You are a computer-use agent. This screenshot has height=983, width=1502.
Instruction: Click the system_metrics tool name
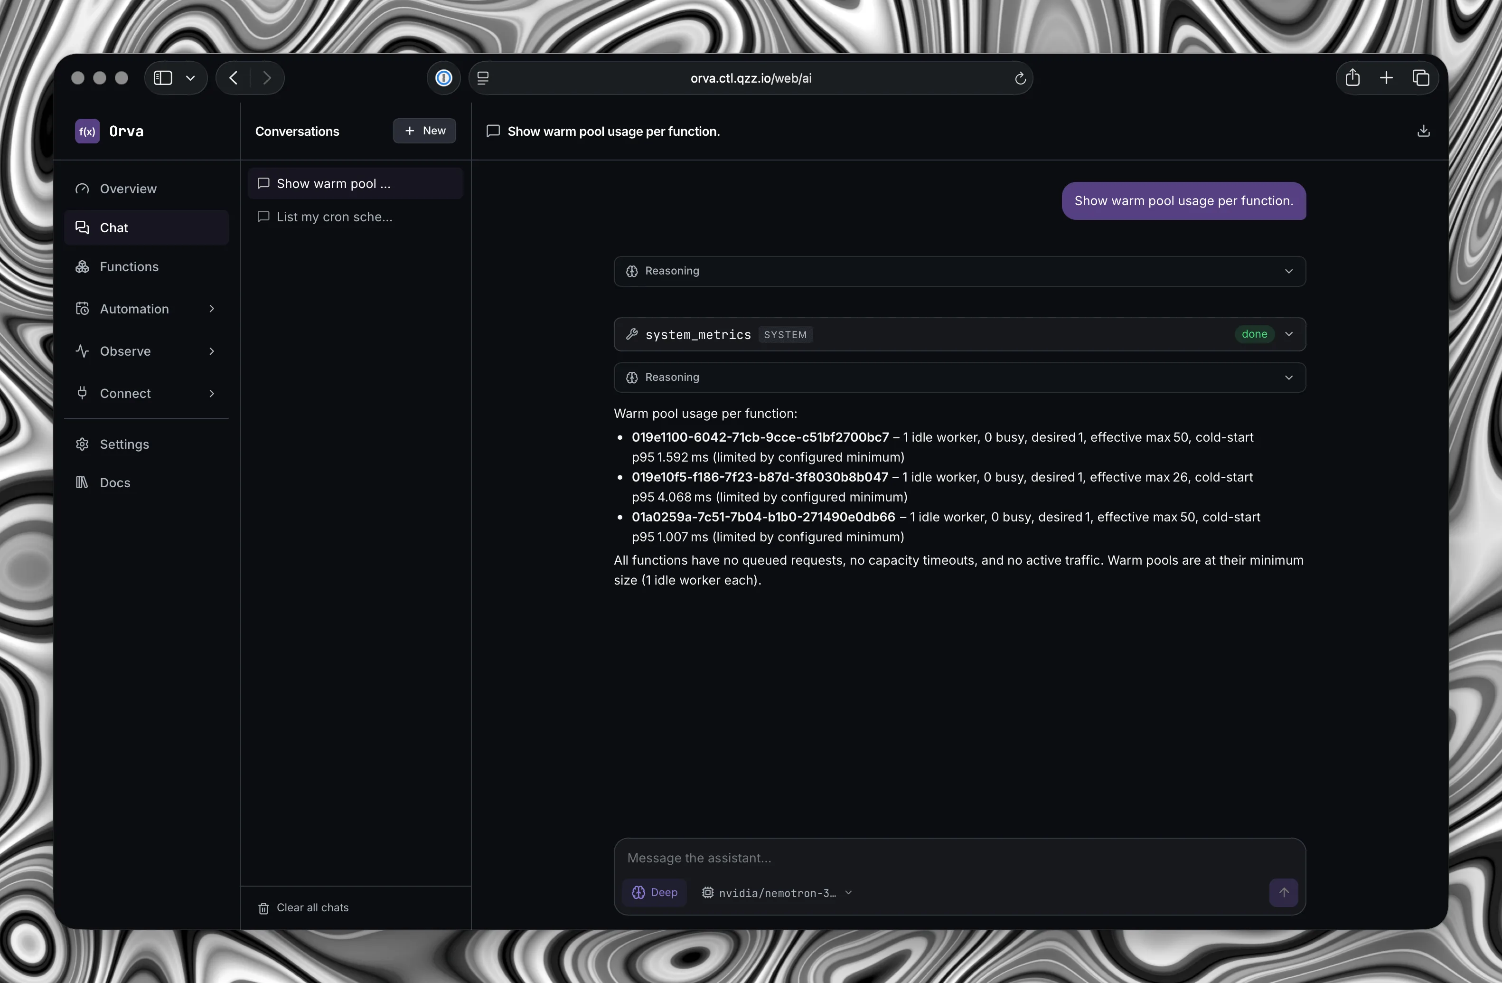point(698,335)
